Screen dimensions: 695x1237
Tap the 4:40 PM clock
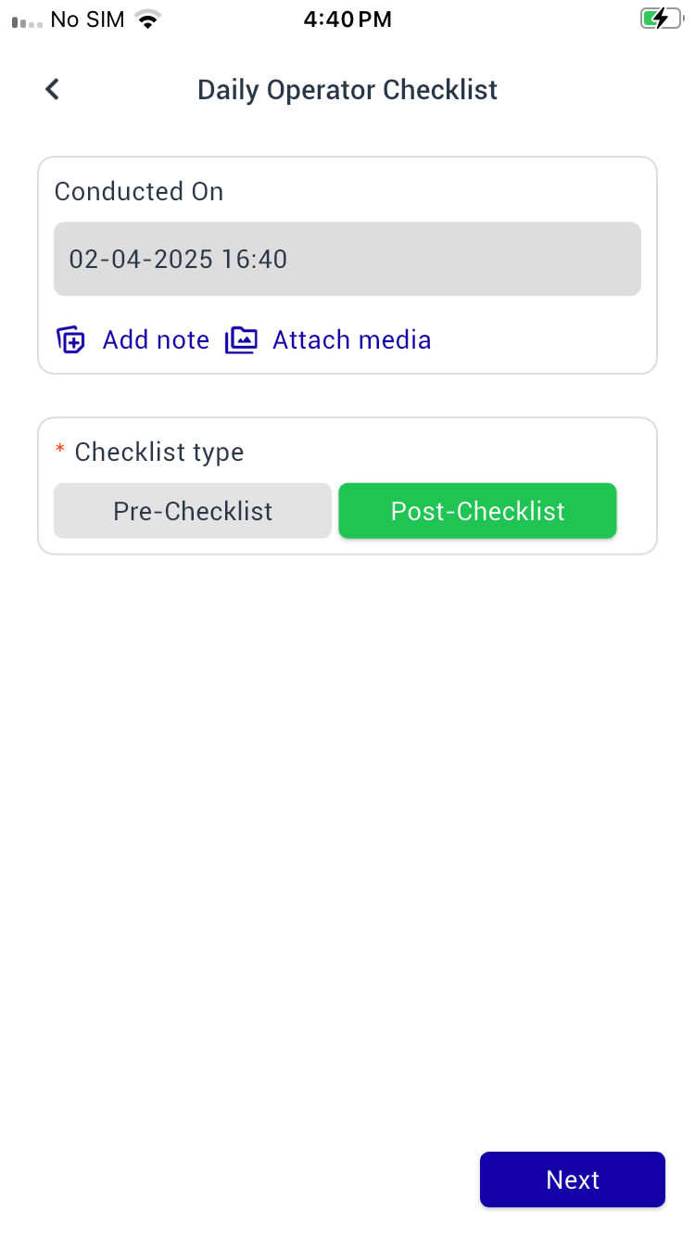point(347,19)
